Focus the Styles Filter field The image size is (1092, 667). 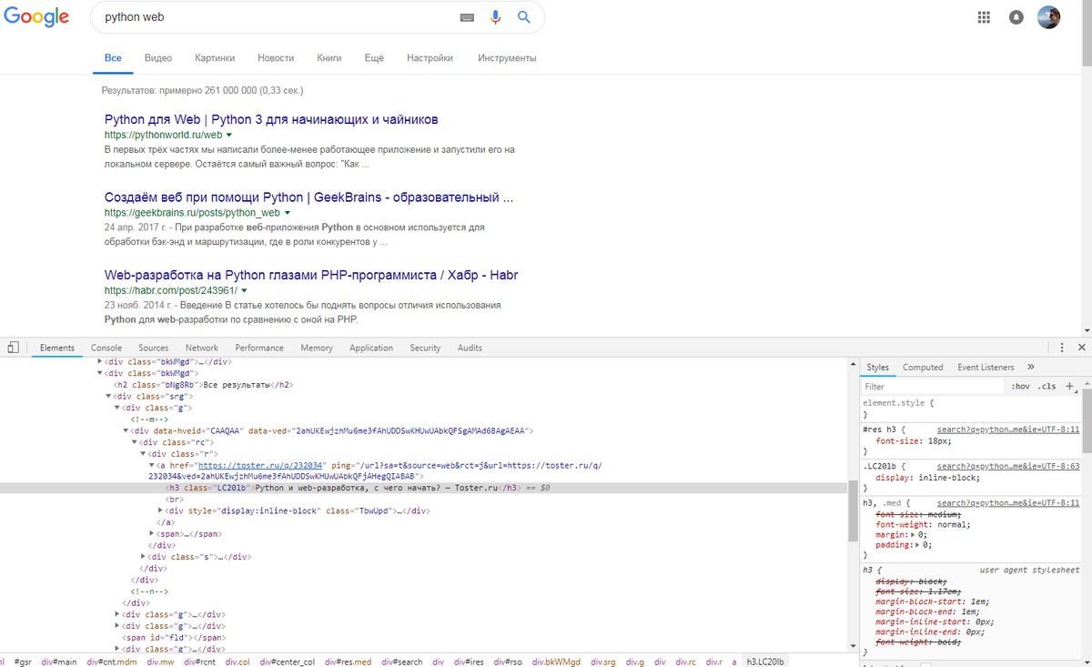(934, 387)
